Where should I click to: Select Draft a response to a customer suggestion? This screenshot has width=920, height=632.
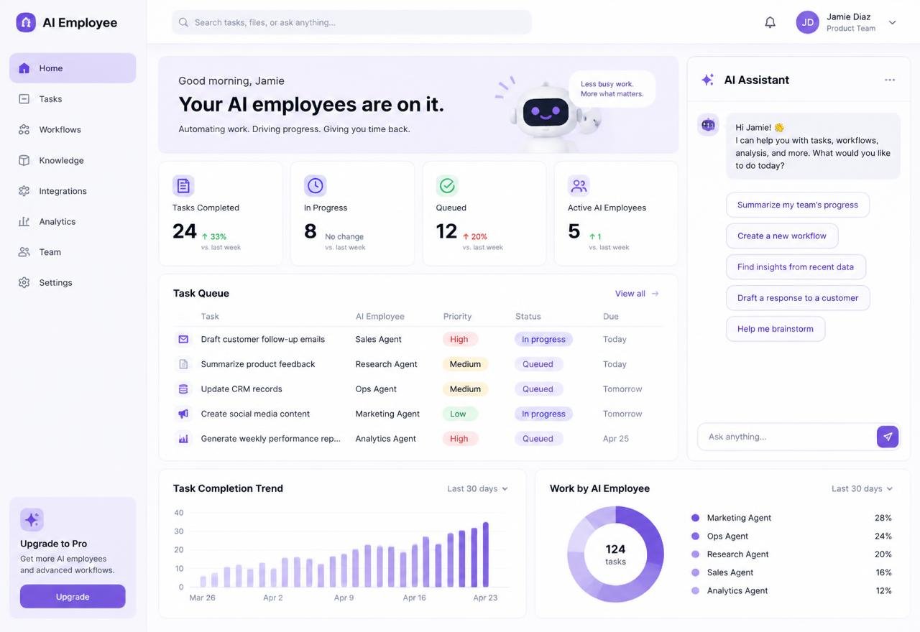(798, 298)
